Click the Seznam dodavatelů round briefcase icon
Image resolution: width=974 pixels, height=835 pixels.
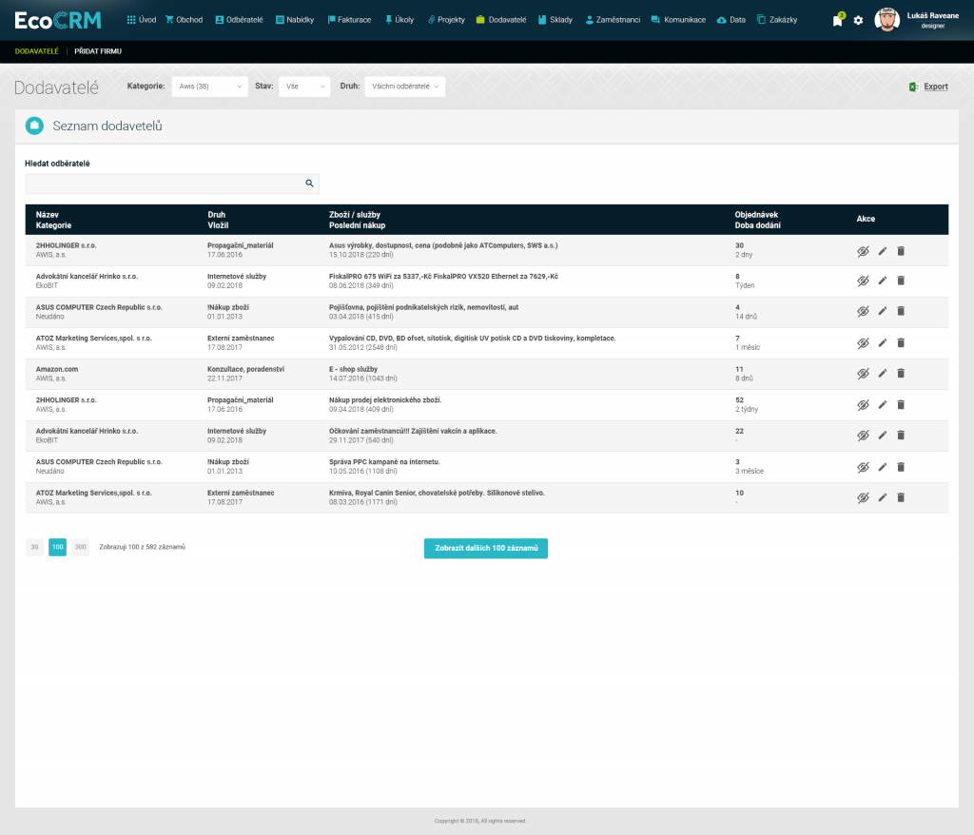[x=34, y=126]
